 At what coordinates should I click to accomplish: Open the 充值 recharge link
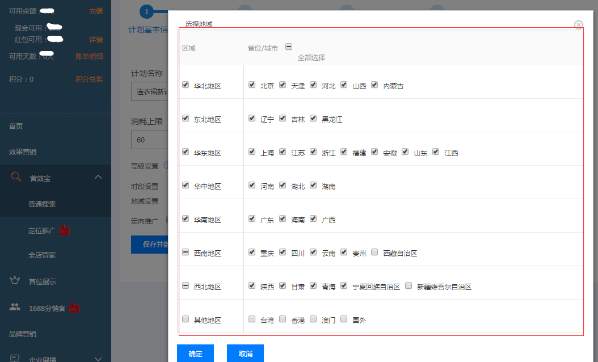pos(96,11)
